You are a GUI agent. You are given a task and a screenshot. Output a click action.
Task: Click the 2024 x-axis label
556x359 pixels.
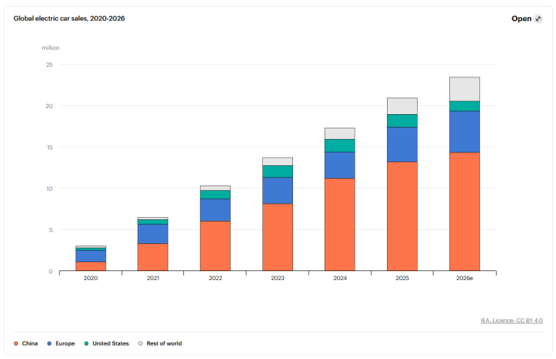340,278
